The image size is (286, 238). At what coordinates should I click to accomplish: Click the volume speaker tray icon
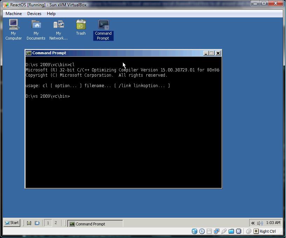pos(260,223)
